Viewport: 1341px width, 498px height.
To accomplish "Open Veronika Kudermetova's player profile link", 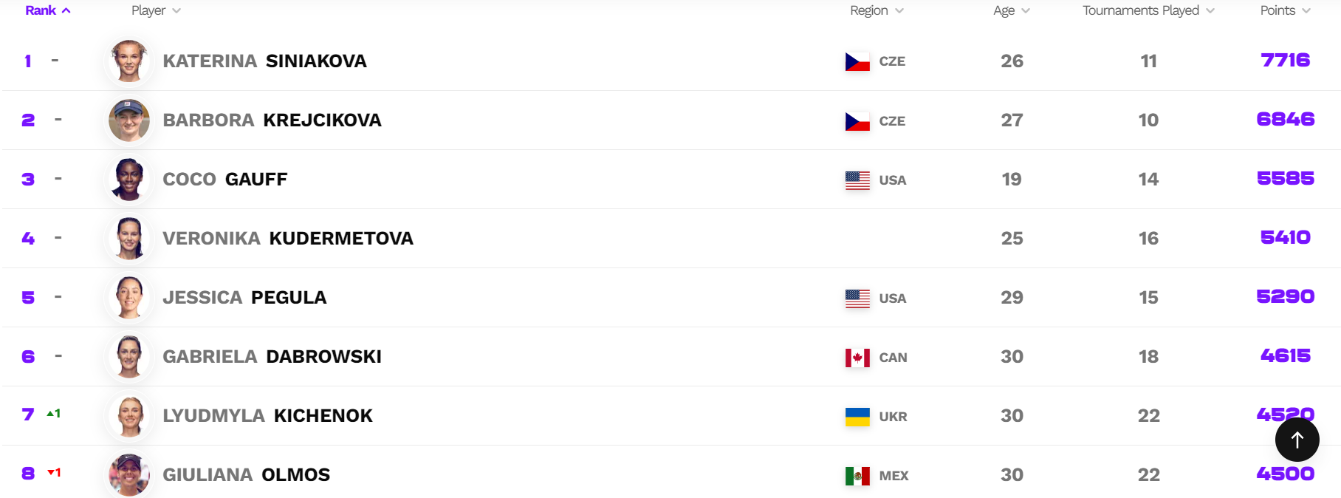I will pyautogui.click(x=288, y=239).
